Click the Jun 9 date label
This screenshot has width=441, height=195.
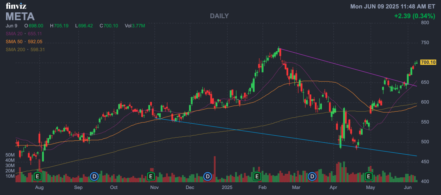11,26
